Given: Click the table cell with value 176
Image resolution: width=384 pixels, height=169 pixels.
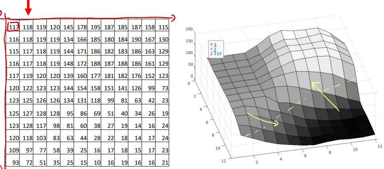Looking at the screenshot, I should (135, 74).
